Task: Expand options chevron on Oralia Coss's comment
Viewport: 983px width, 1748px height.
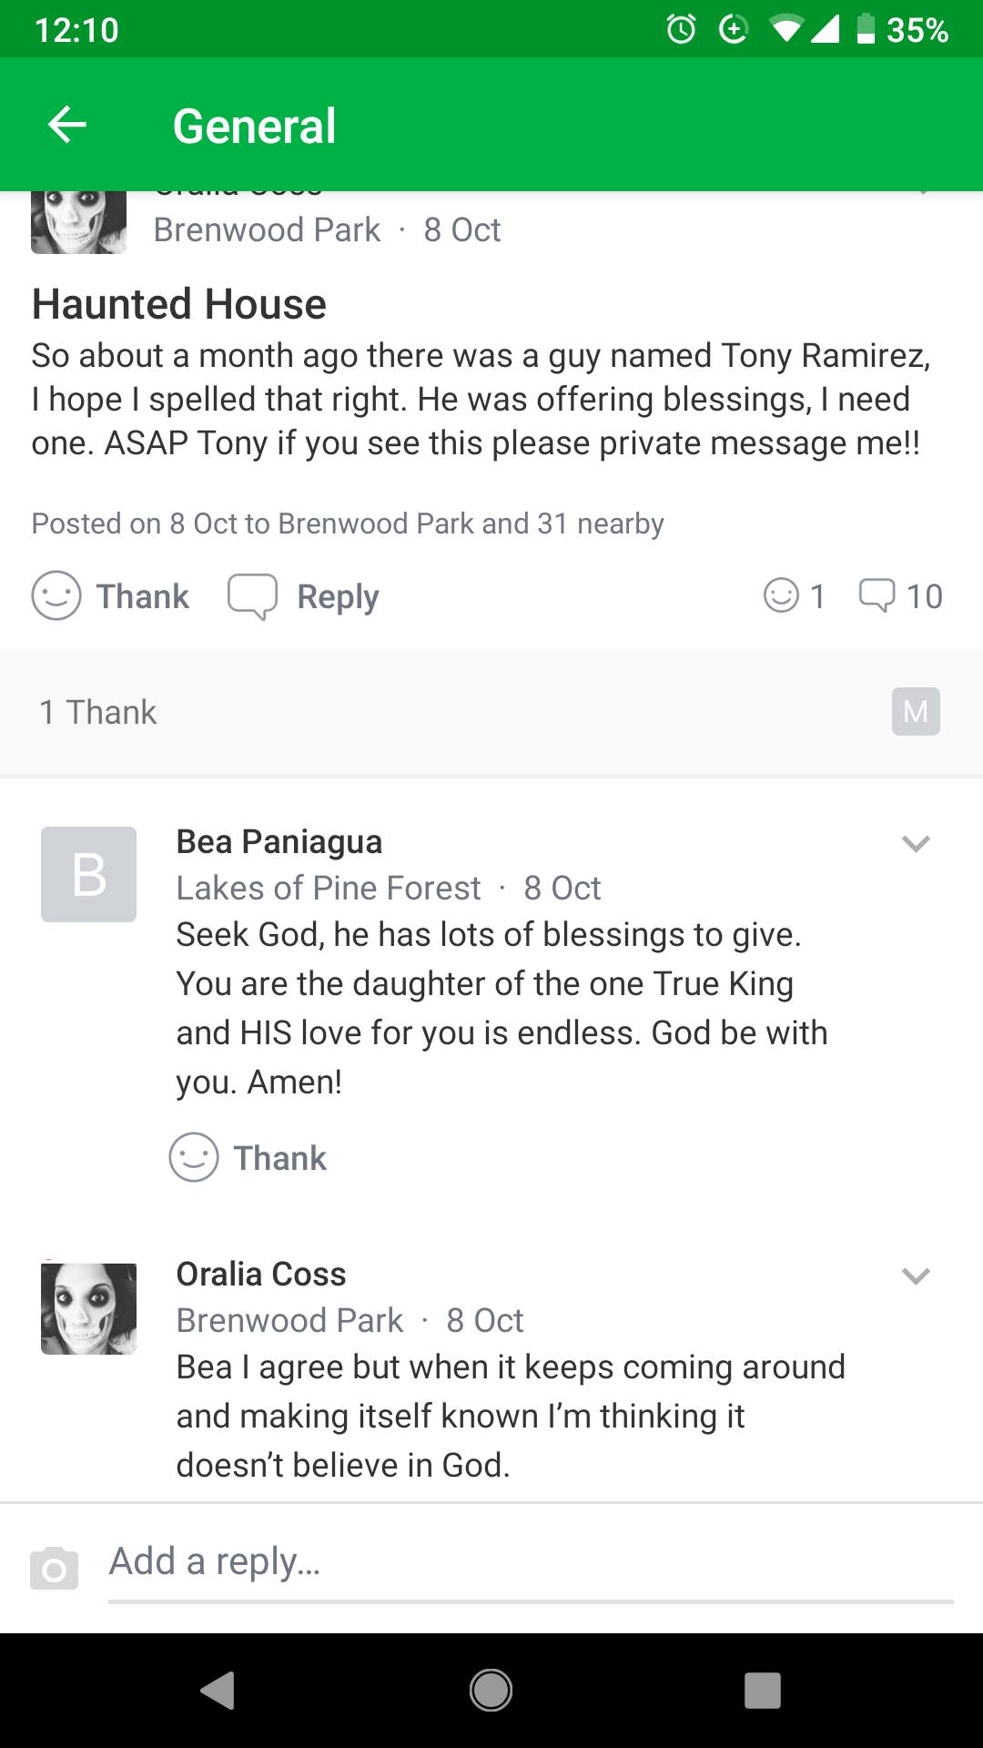Action: pos(916,1275)
